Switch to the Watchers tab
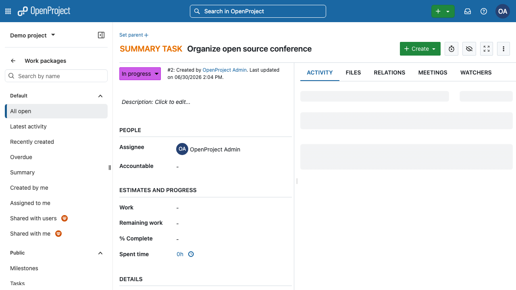Image resolution: width=516 pixels, height=290 pixels. (x=476, y=72)
